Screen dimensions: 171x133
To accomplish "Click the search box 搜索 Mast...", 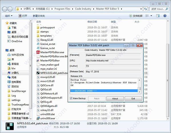I will (159, 9).
